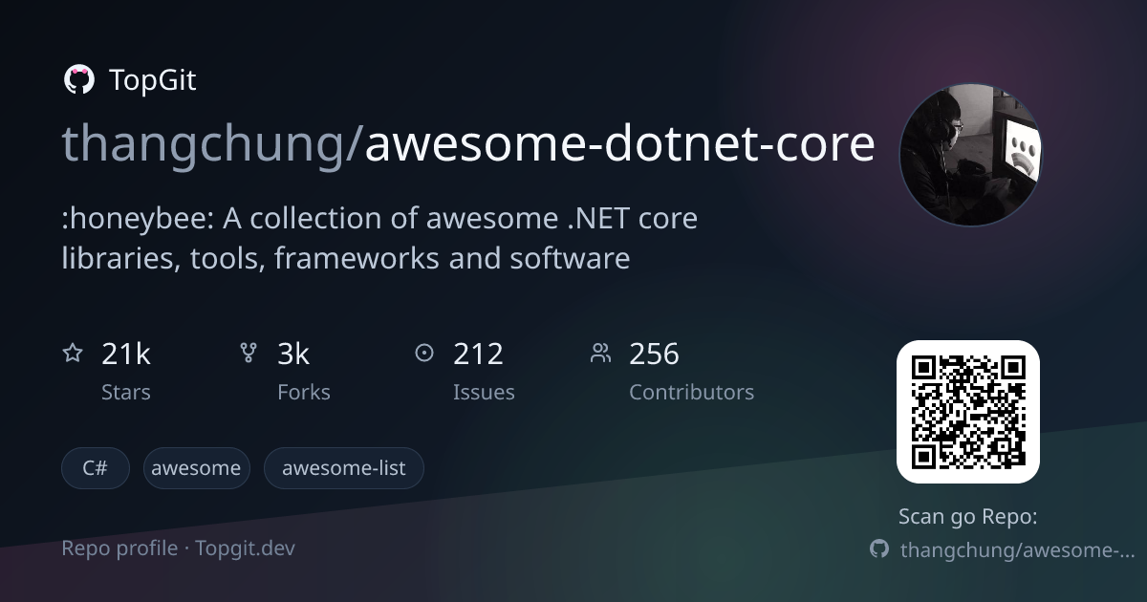Select the awesome topic tag
The height and width of the screenshot is (602, 1147).
pyautogui.click(x=196, y=468)
